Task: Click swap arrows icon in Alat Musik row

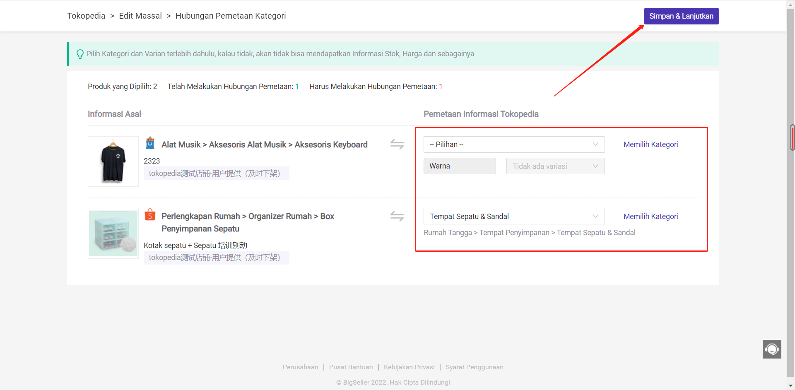Action: (x=397, y=144)
